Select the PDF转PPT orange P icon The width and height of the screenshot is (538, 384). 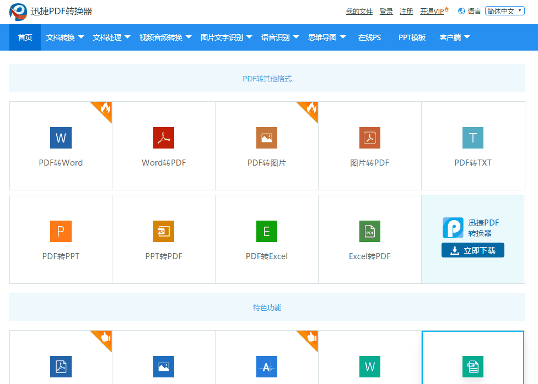(x=61, y=231)
